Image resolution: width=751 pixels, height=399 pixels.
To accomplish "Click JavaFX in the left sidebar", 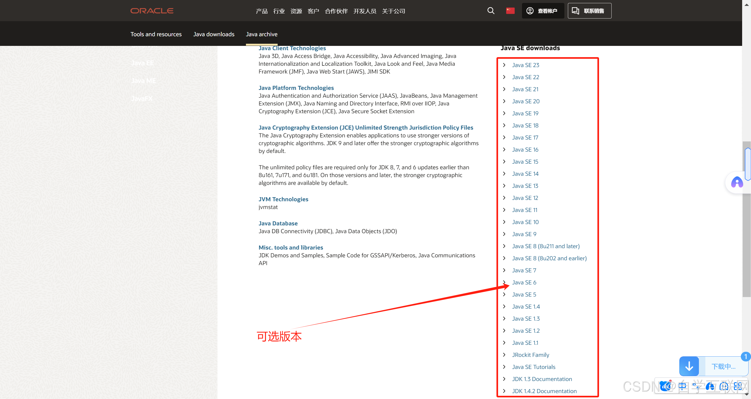I will coord(142,98).
